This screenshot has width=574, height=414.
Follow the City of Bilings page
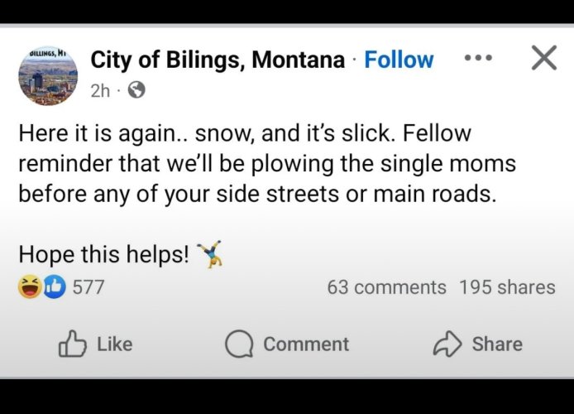click(x=399, y=60)
